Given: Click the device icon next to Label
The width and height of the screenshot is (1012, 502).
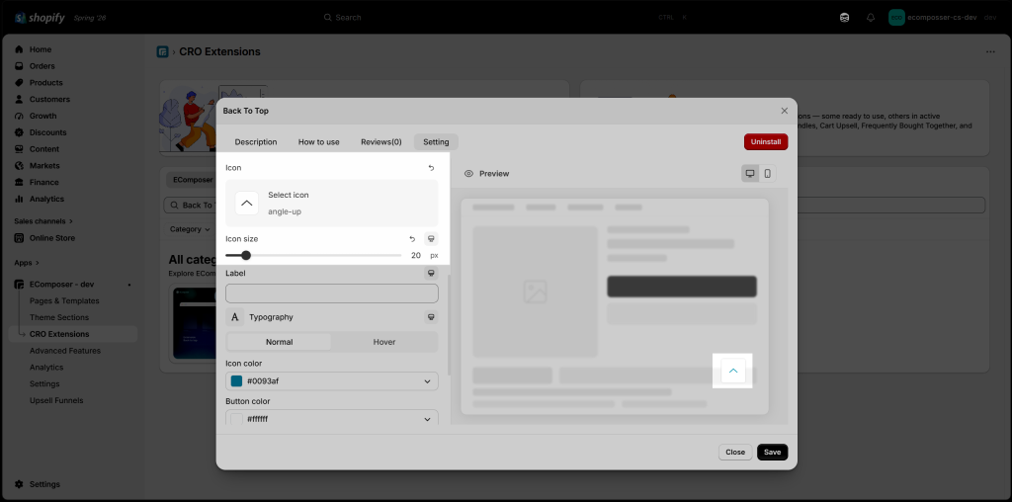Looking at the screenshot, I should pos(431,273).
